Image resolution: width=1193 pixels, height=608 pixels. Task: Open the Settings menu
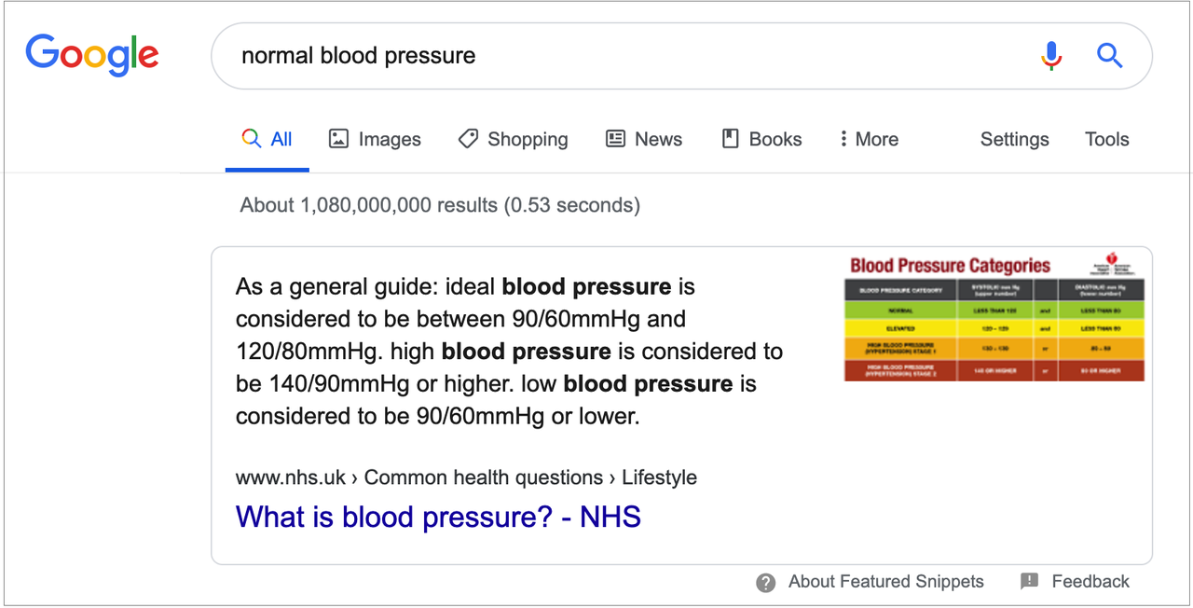[x=1014, y=139]
